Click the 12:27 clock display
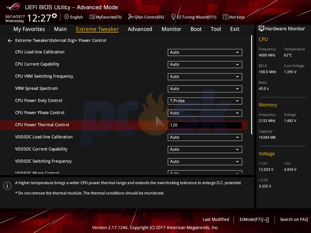This screenshot has height=233, width=311. pos(39,18)
